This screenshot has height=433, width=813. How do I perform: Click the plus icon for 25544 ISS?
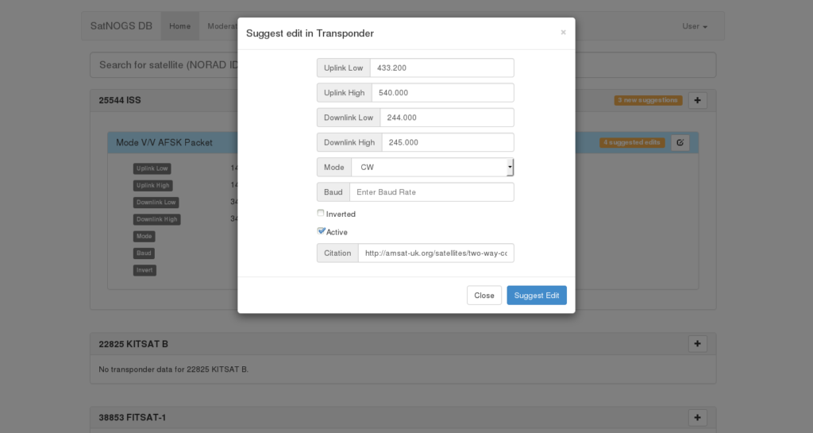pyautogui.click(x=697, y=101)
